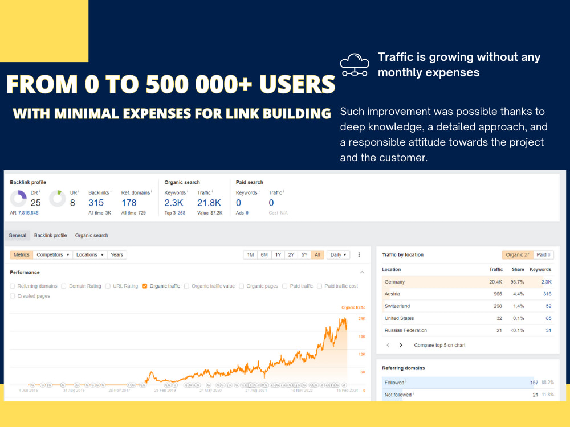Click the Ads 0 link
The height and width of the screenshot is (427, 570).
point(247,213)
